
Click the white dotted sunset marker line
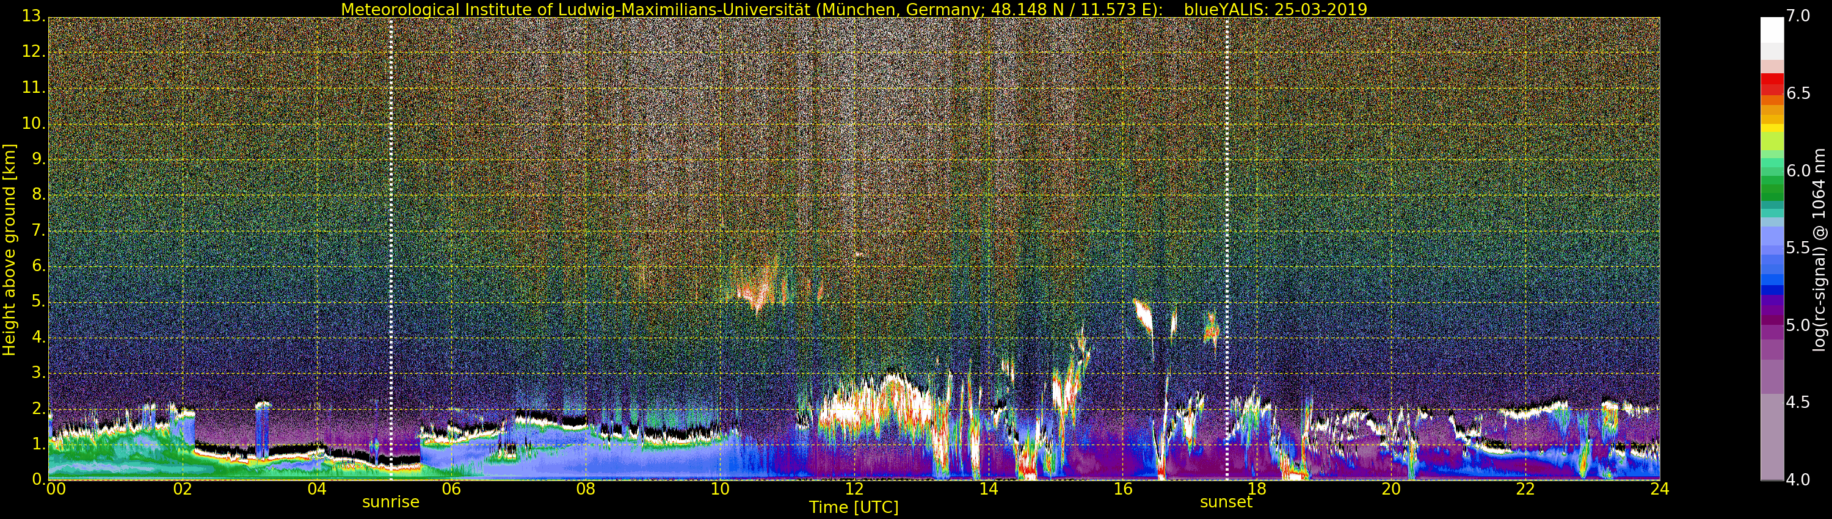1227,249
